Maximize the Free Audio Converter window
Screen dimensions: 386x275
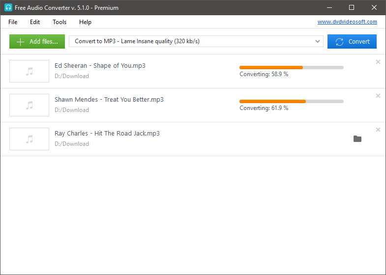pos(352,8)
